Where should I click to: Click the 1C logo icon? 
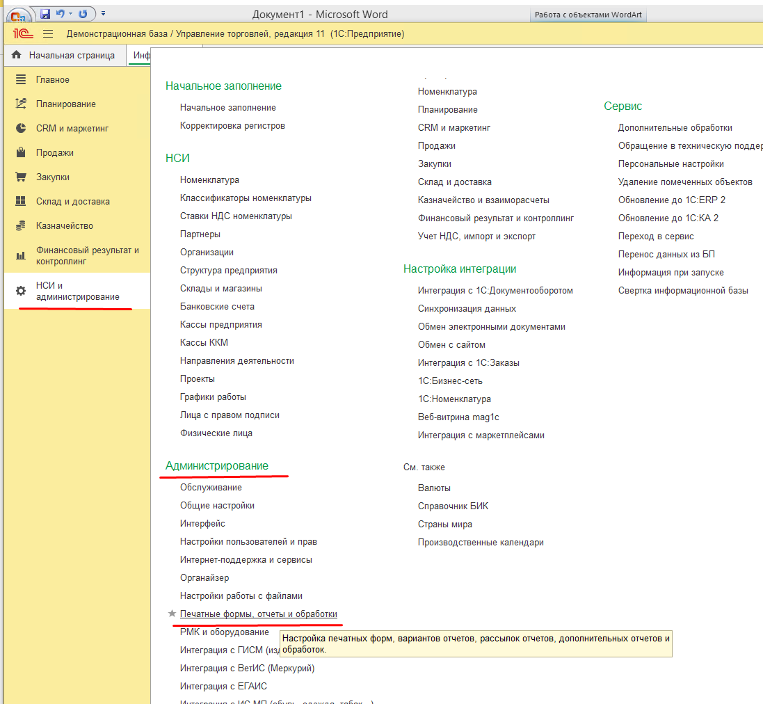click(23, 33)
